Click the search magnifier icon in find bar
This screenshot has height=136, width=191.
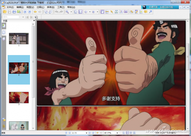[x=36, y=17]
